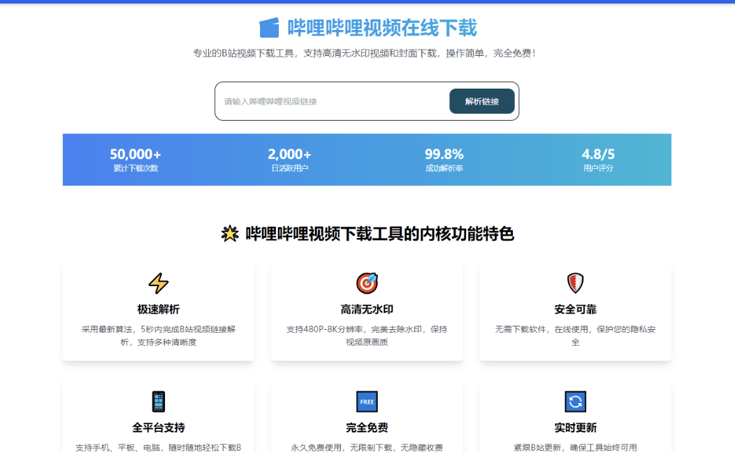Click the 累计下载次数 label
This screenshot has height=452, width=735.
[x=136, y=168]
